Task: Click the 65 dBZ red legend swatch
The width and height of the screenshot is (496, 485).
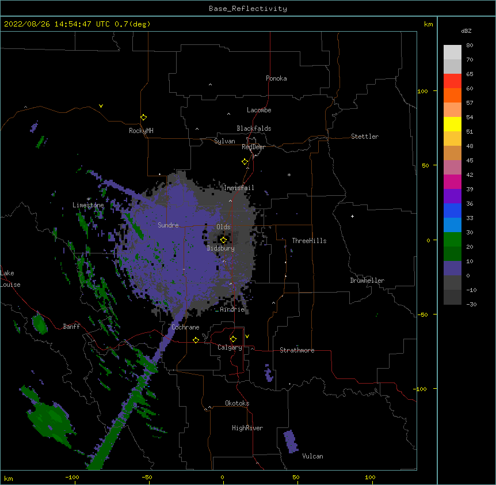Action: pos(452,81)
